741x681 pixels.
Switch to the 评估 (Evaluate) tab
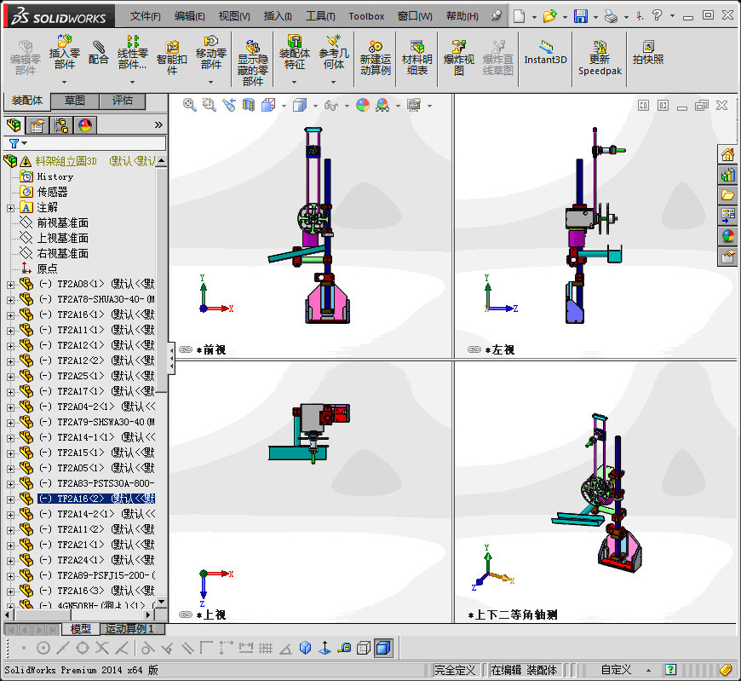[x=123, y=101]
